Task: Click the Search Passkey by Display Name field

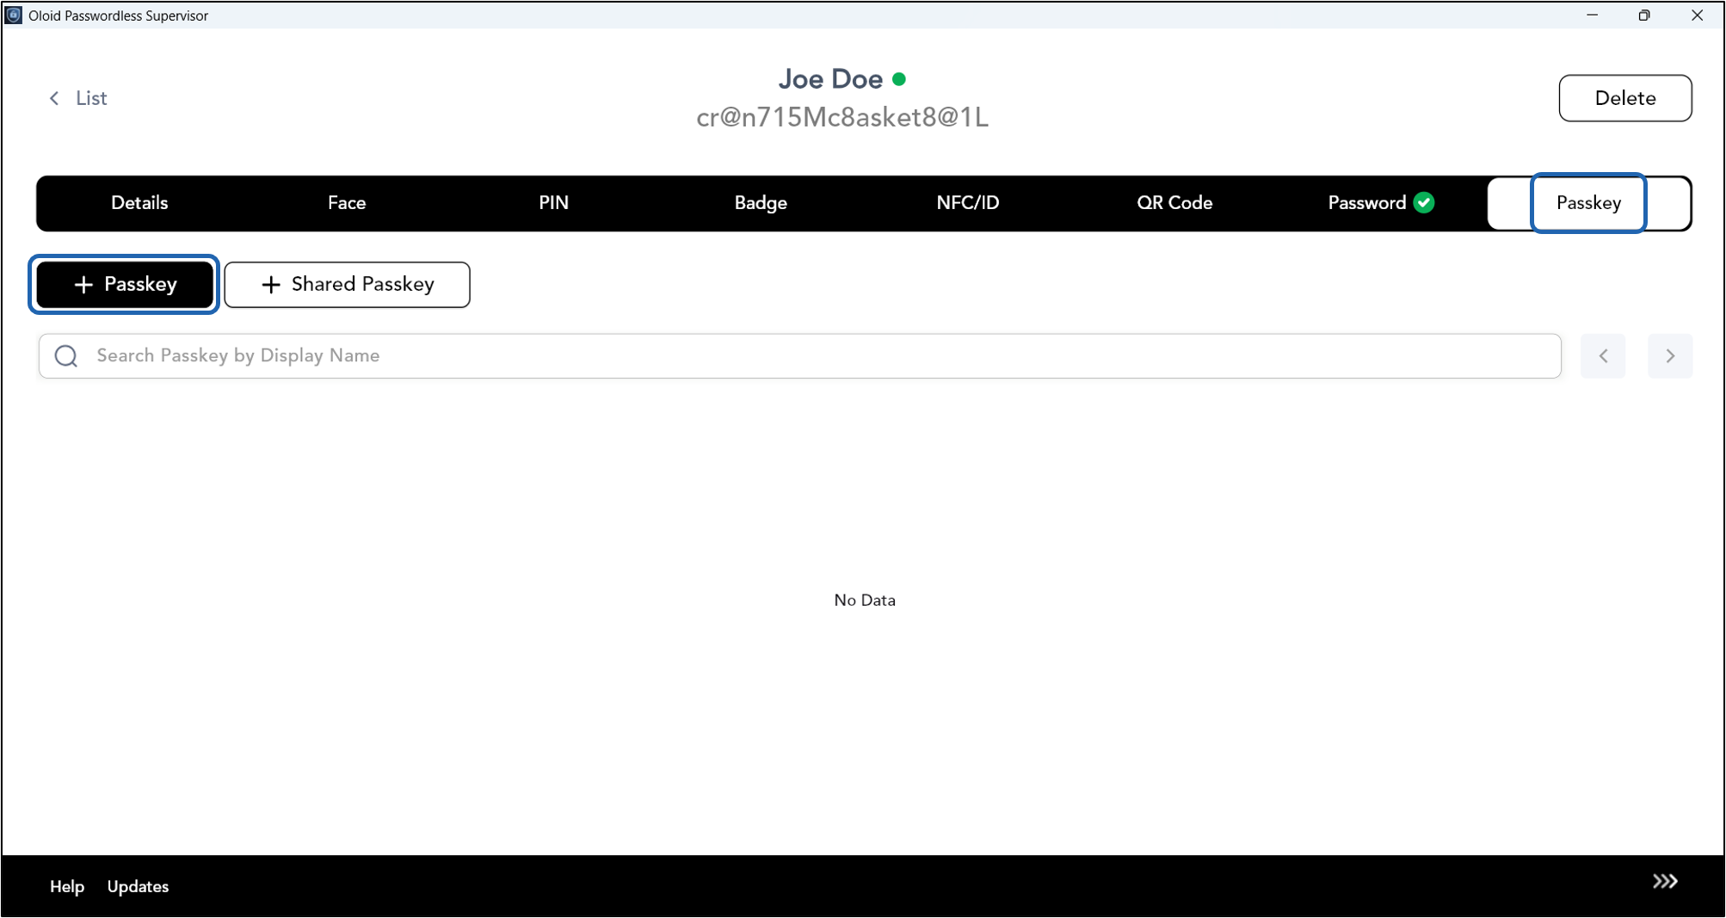Action: coord(799,355)
